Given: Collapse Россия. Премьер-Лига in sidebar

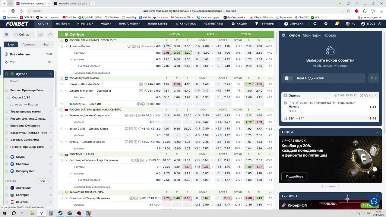Looking at the screenshot, I should (x=50, y=90).
